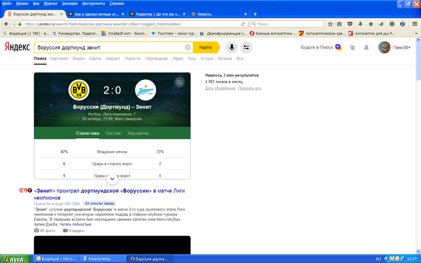Open new browser tab with plus
Screen dimensions: 421x263
click(x=255, y=14)
